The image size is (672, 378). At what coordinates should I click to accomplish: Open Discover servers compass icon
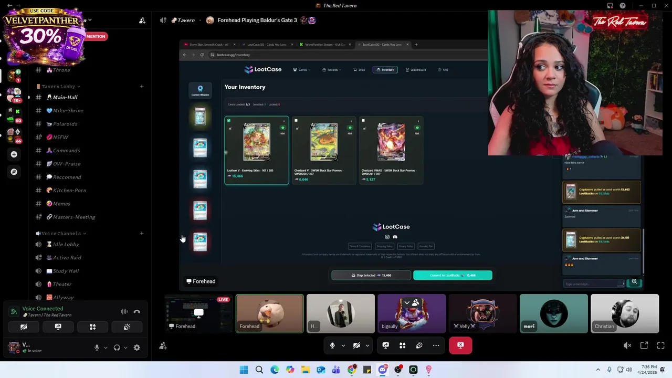[x=14, y=172]
